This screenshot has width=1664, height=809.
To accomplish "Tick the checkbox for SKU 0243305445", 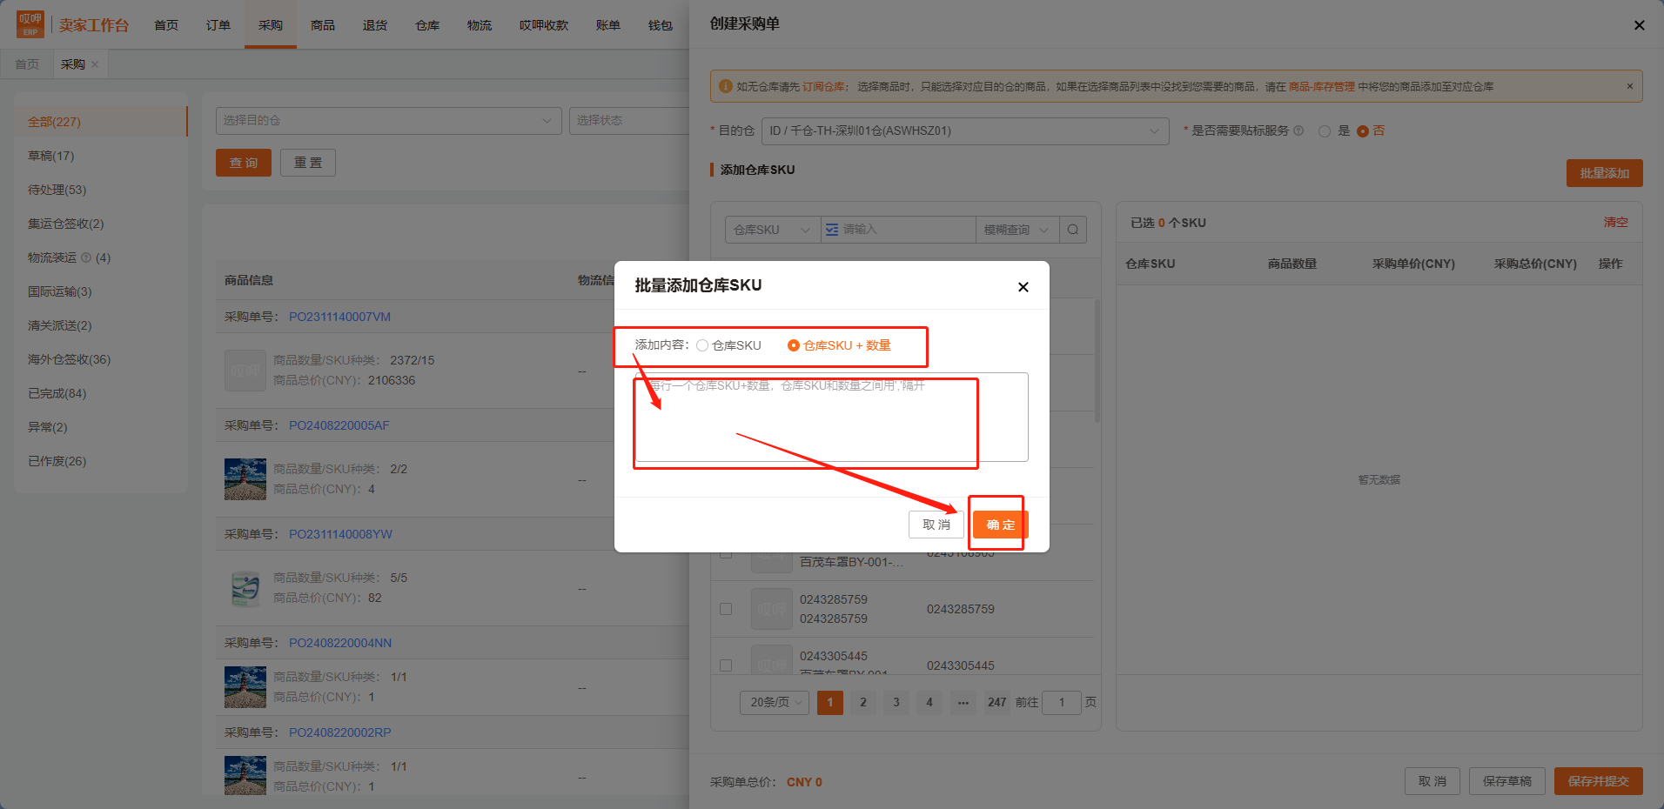I will [726, 665].
